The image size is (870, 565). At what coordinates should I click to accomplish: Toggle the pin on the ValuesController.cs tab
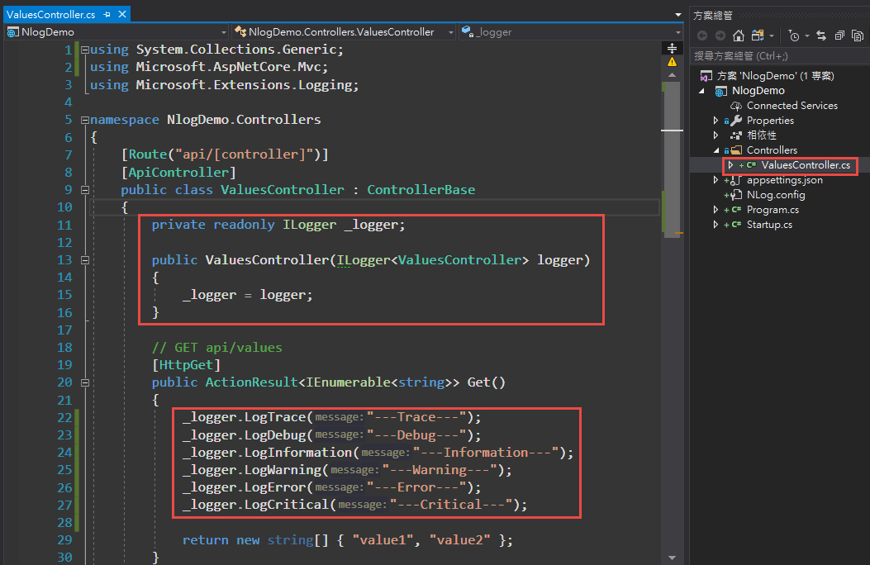pyautogui.click(x=106, y=14)
